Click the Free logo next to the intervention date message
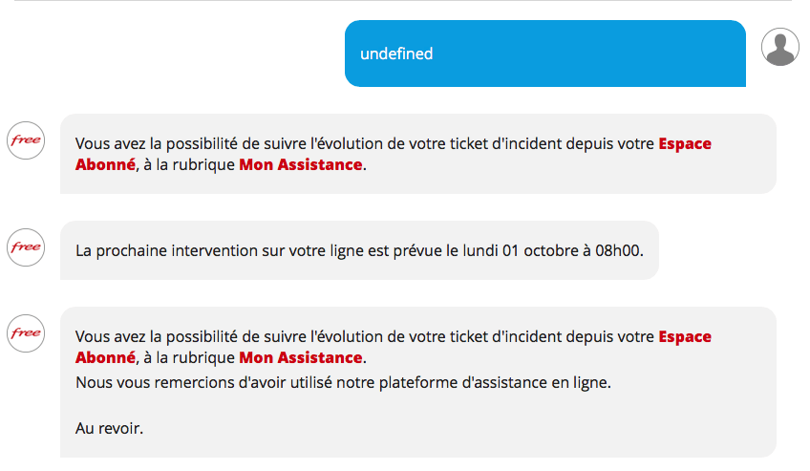 (x=26, y=247)
